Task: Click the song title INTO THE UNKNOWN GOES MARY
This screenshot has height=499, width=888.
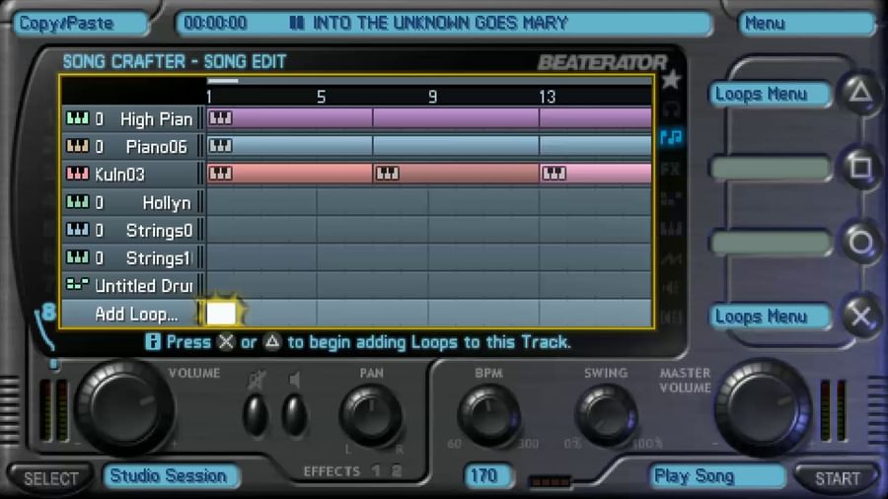Action: 440,24
